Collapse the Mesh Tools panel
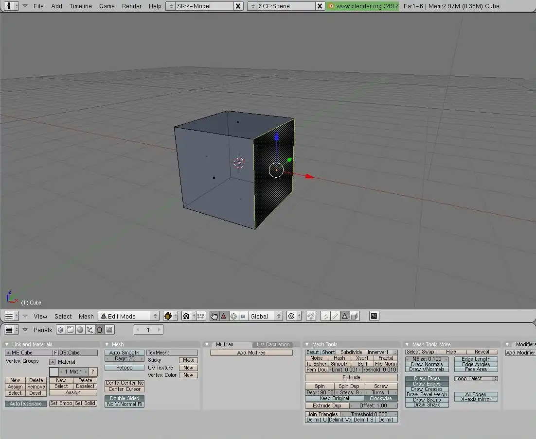Screen dimensions: 536x439 pyautogui.click(x=307, y=344)
